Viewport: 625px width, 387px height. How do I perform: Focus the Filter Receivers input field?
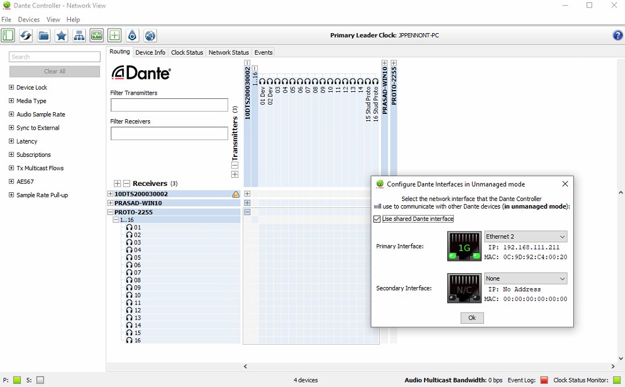170,134
